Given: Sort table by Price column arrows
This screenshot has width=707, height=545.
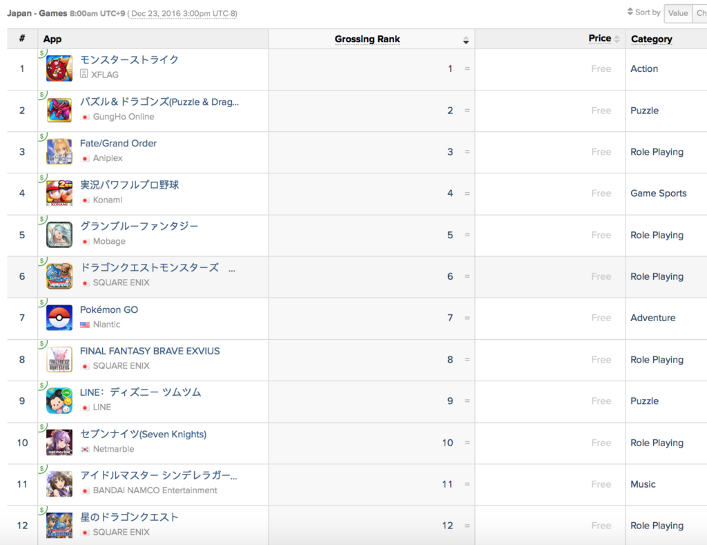Looking at the screenshot, I should 617,39.
